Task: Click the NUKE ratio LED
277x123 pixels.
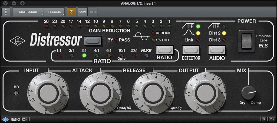Action: point(146,55)
